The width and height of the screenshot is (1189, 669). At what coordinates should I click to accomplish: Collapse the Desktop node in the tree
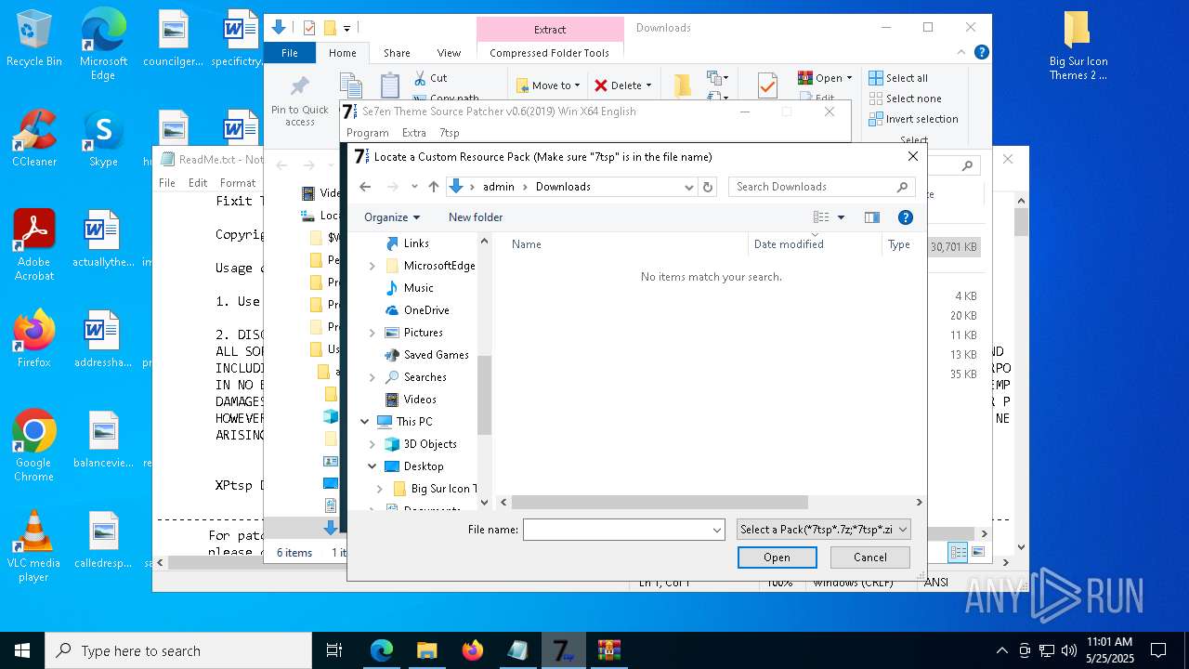(372, 466)
